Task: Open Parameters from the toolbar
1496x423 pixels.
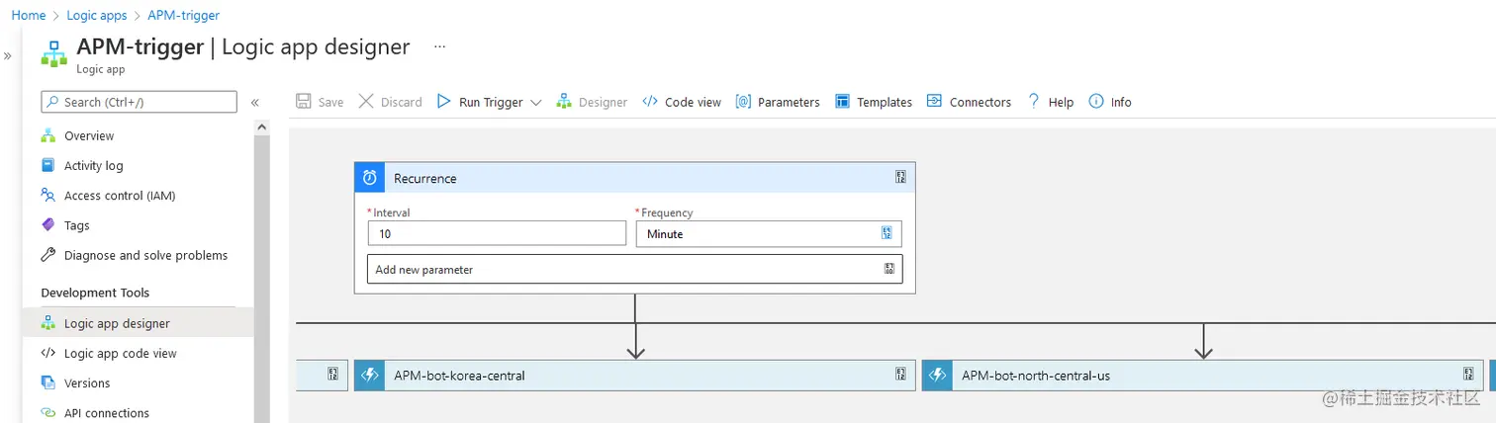Action: [x=778, y=102]
